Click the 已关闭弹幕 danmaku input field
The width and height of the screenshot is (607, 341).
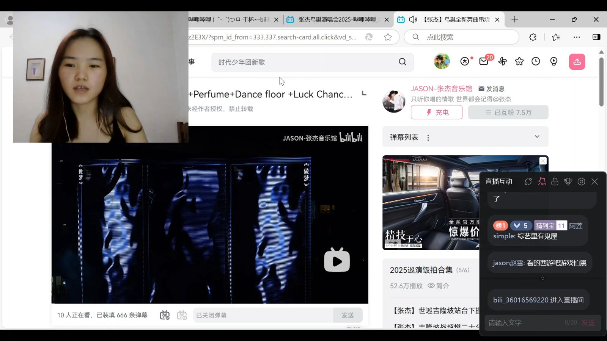click(x=263, y=315)
